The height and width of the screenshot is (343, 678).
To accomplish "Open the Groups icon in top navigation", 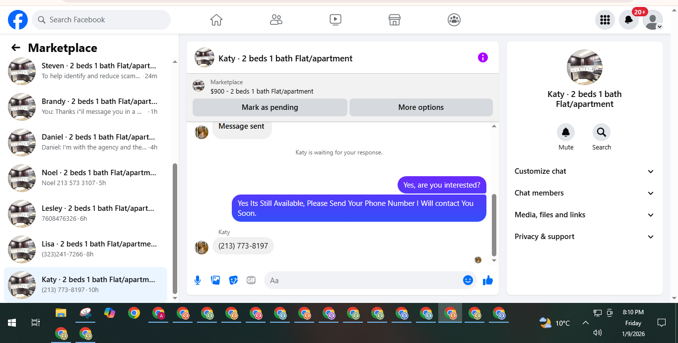I will pyautogui.click(x=454, y=20).
